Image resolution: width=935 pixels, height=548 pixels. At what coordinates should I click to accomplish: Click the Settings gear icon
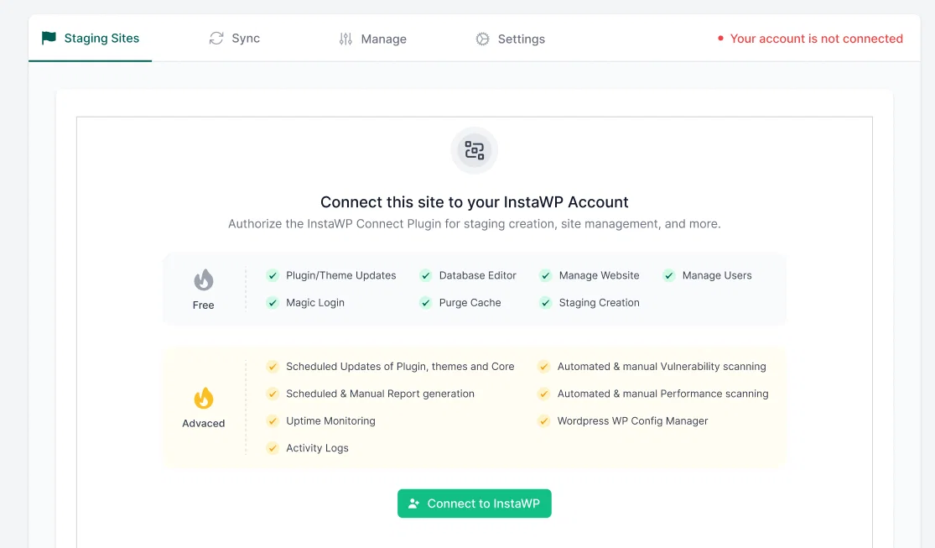click(x=482, y=39)
